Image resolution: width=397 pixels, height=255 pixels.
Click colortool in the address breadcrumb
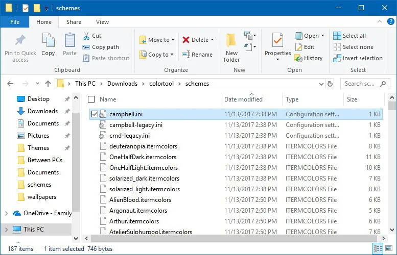point(161,84)
